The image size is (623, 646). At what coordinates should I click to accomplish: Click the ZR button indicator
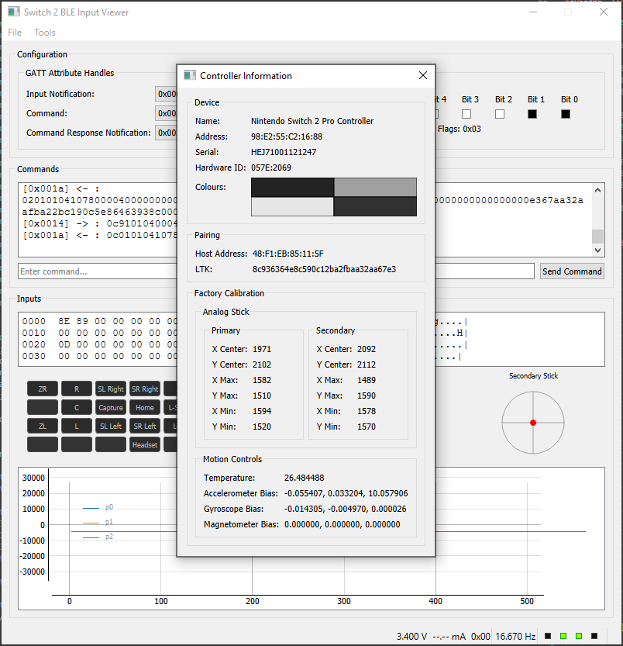tap(43, 389)
